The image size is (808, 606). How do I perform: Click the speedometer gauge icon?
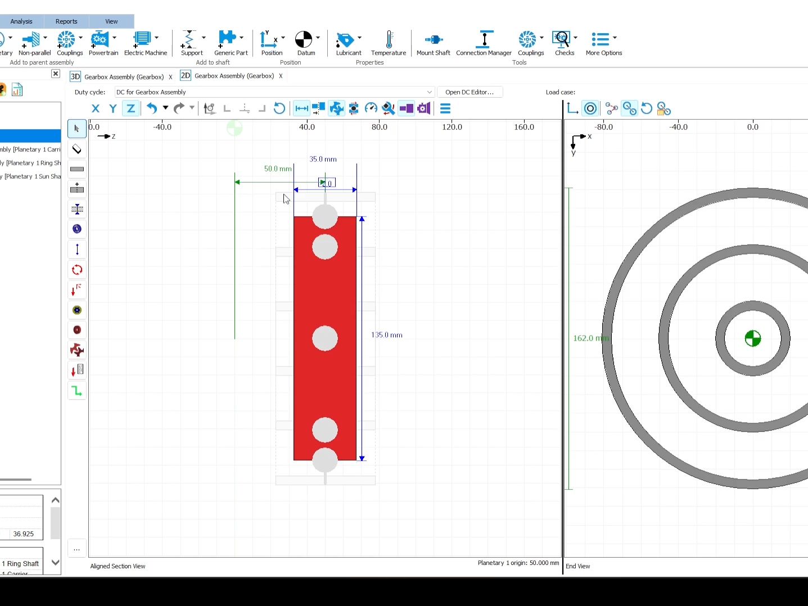pos(371,108)
